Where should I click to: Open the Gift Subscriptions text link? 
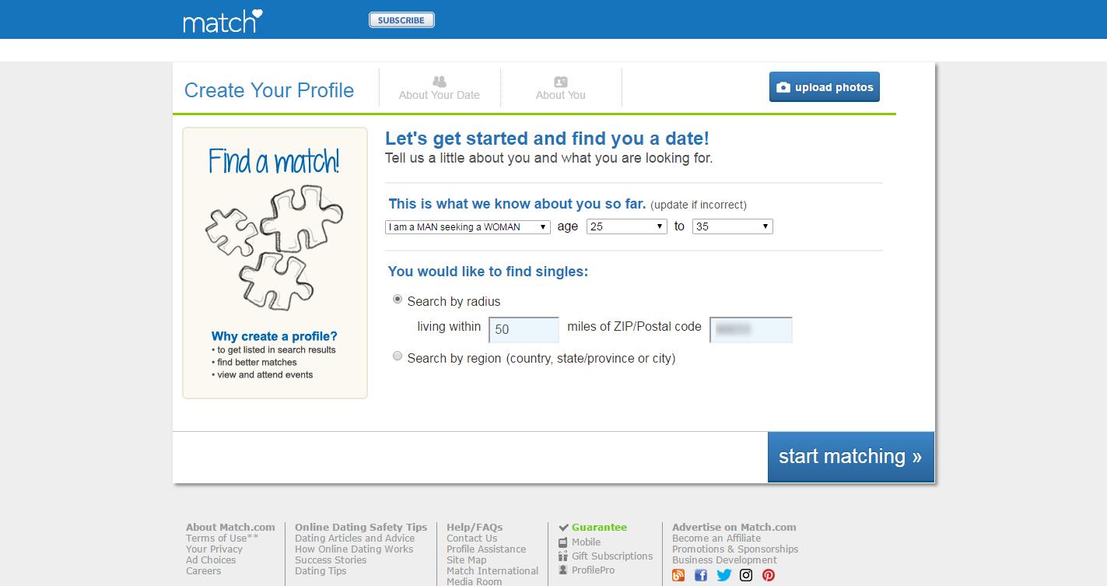point(612,556)
